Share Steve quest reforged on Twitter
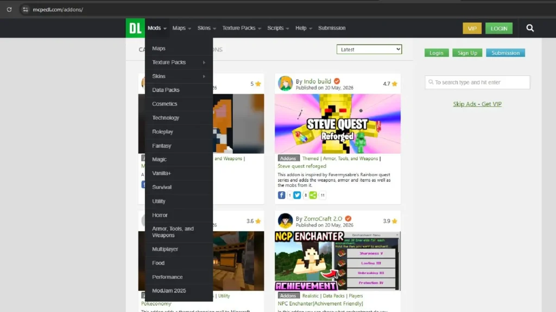The image size is (556, 312). point(297,195)
